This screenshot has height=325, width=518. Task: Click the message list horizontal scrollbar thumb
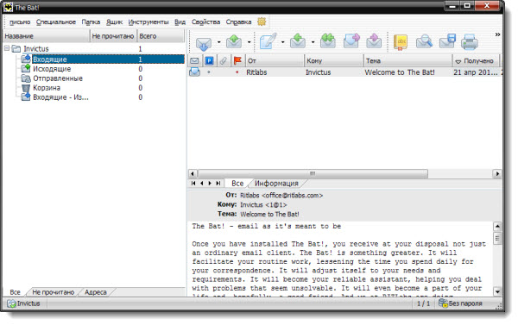(313, 173)
